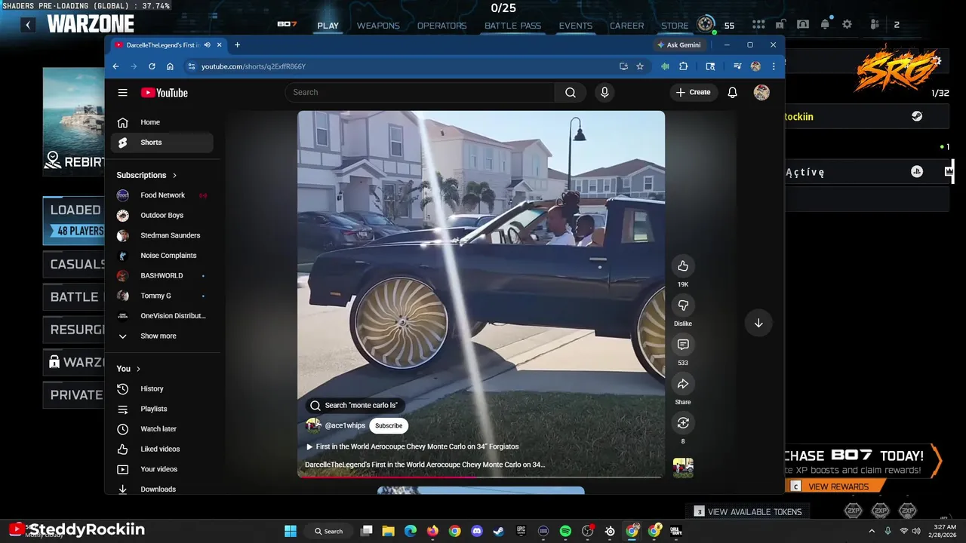Image resolution: width=966 pixels, height=543 pixels.
Task: Open Warzone BATTLE PASS tab
Action: [512, 26]
